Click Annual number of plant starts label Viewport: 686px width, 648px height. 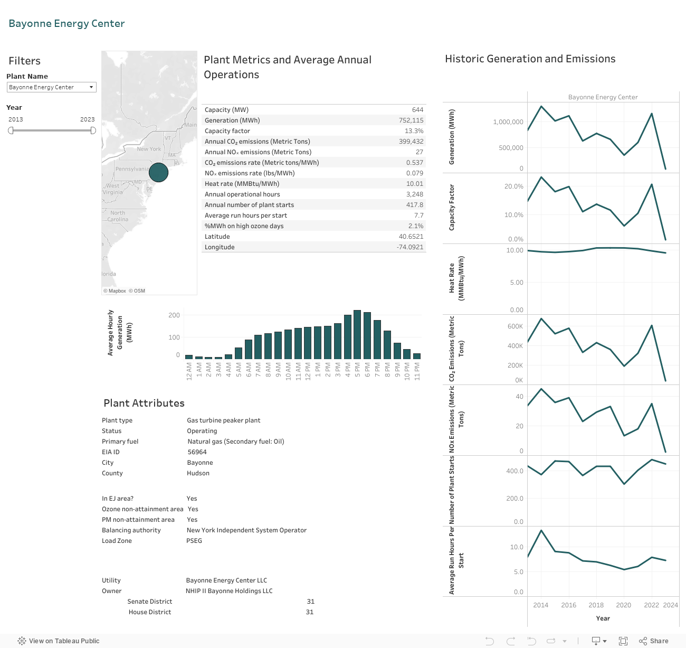click(x=249, y=205)
